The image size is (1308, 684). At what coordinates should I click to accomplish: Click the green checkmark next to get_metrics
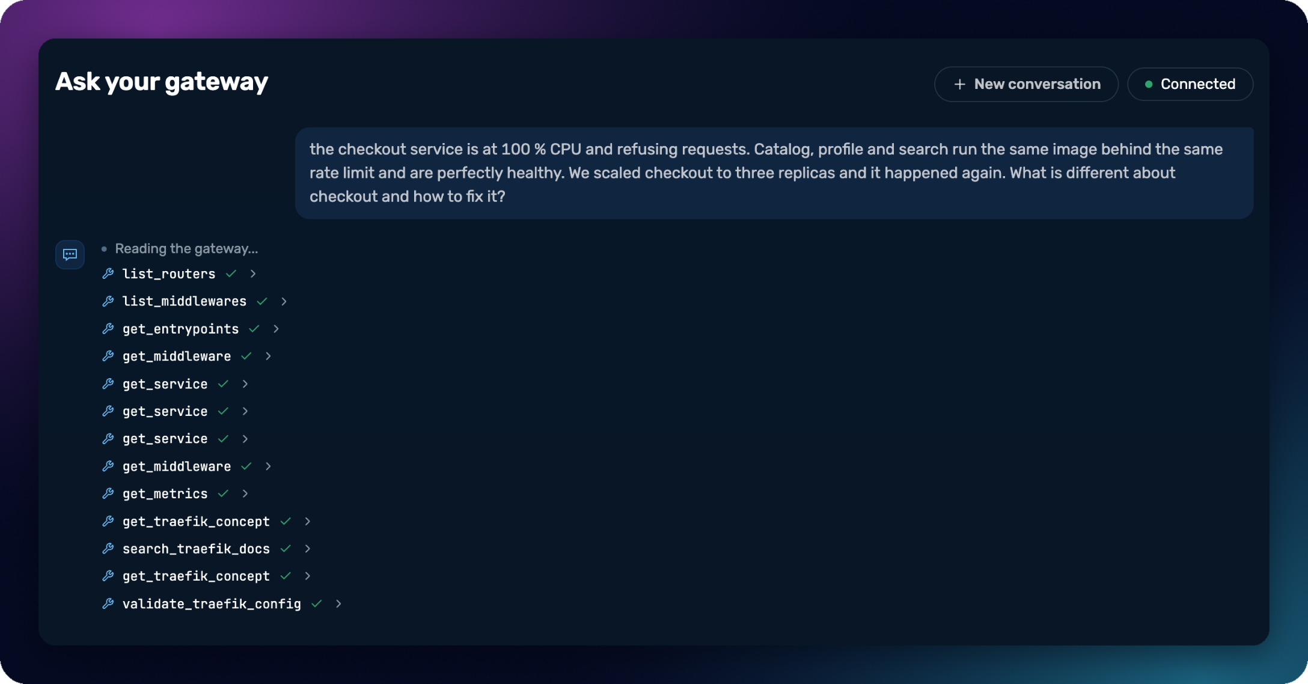tap(223, 493)
